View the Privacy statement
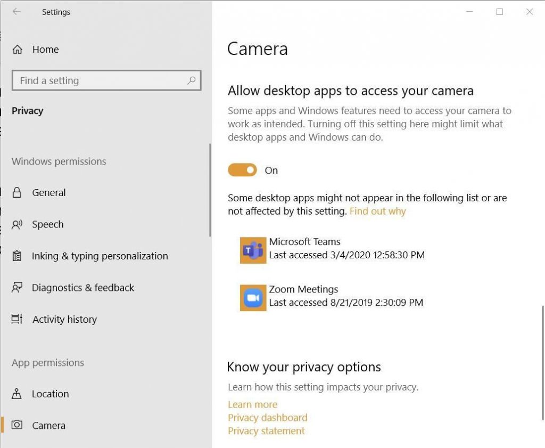Image resolution: width=545 pixels, height=448 pixels. tap(266, 431)
